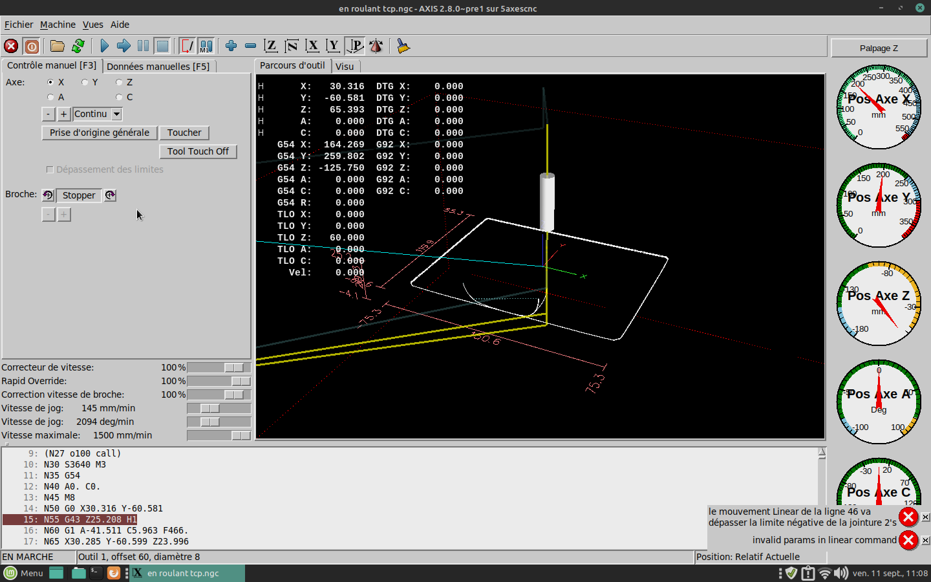Adjust Correction vitesse de broche slider

[x=219, y=394]
